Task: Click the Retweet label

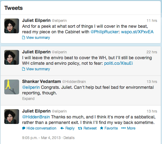Action: (90, 128)
